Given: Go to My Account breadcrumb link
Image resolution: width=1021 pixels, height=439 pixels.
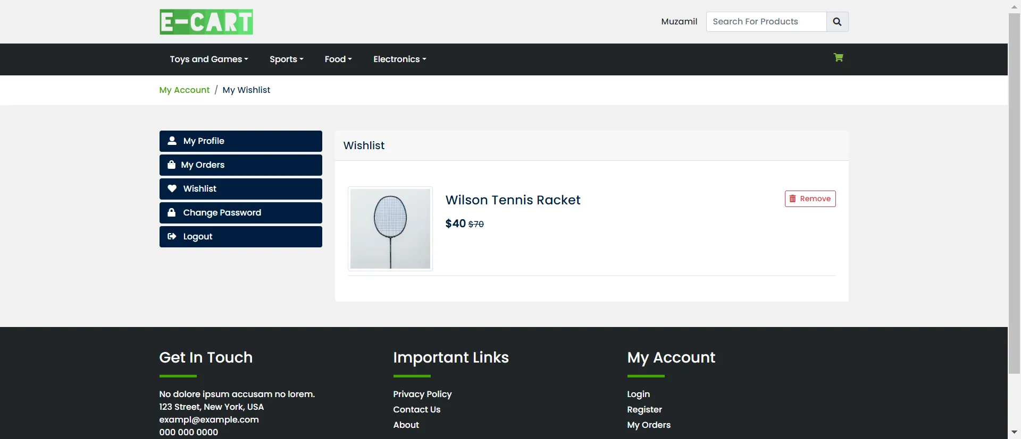Looking at the screenshot, I should click(185, 90).
